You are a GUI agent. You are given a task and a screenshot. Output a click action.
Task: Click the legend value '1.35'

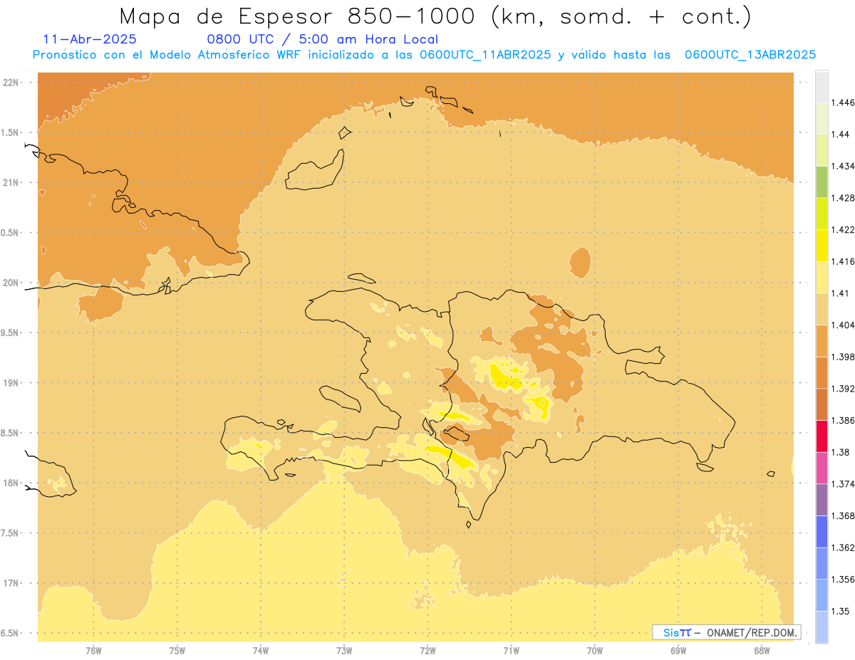841,611
